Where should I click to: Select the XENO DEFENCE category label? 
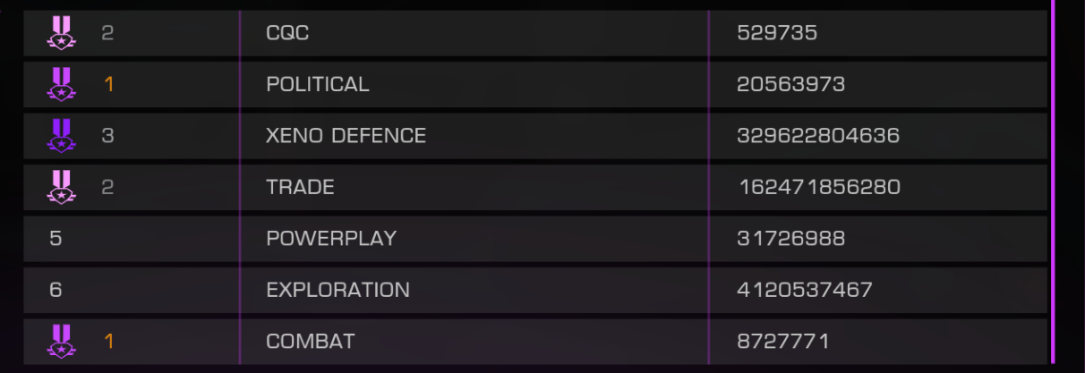click(x=346, y=136)
